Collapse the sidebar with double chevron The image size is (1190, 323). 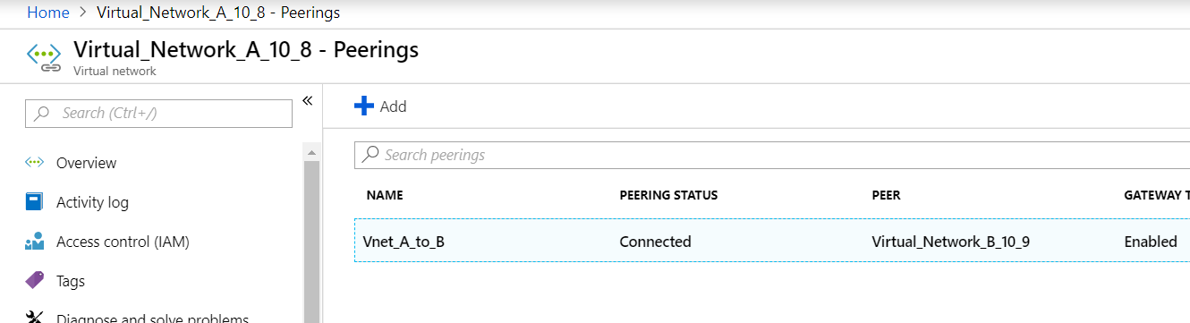[307, 100]
